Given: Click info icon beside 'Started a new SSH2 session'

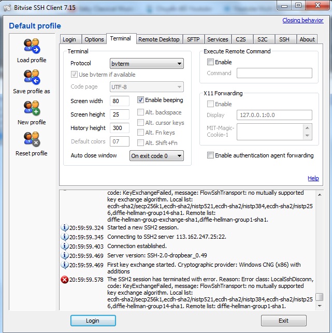Looking at the screenshot, I should tap(65, 227).
